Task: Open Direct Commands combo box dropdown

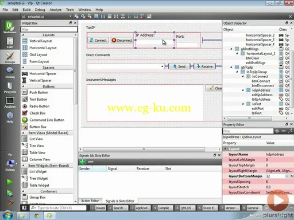Action: click(x=162, y=66)
